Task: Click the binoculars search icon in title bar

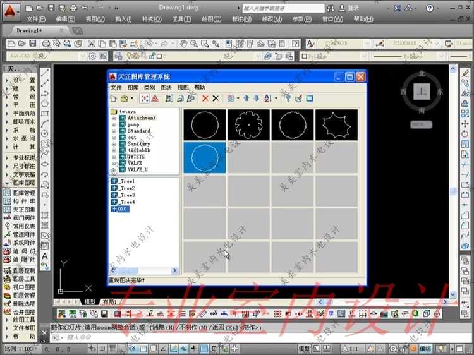Action: point(331,8)
